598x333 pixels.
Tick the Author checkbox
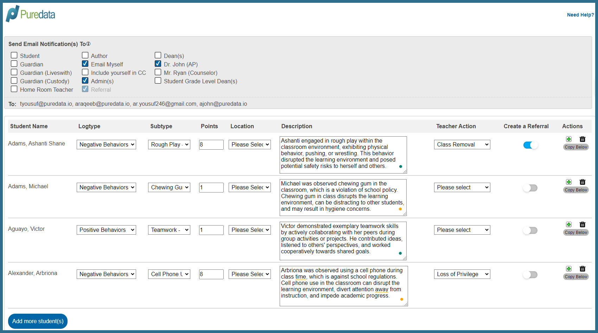point(85,55)
